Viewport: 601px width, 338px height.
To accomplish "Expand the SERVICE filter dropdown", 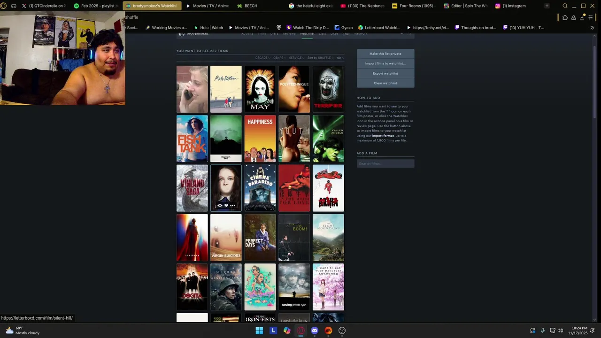I will 297,58.
